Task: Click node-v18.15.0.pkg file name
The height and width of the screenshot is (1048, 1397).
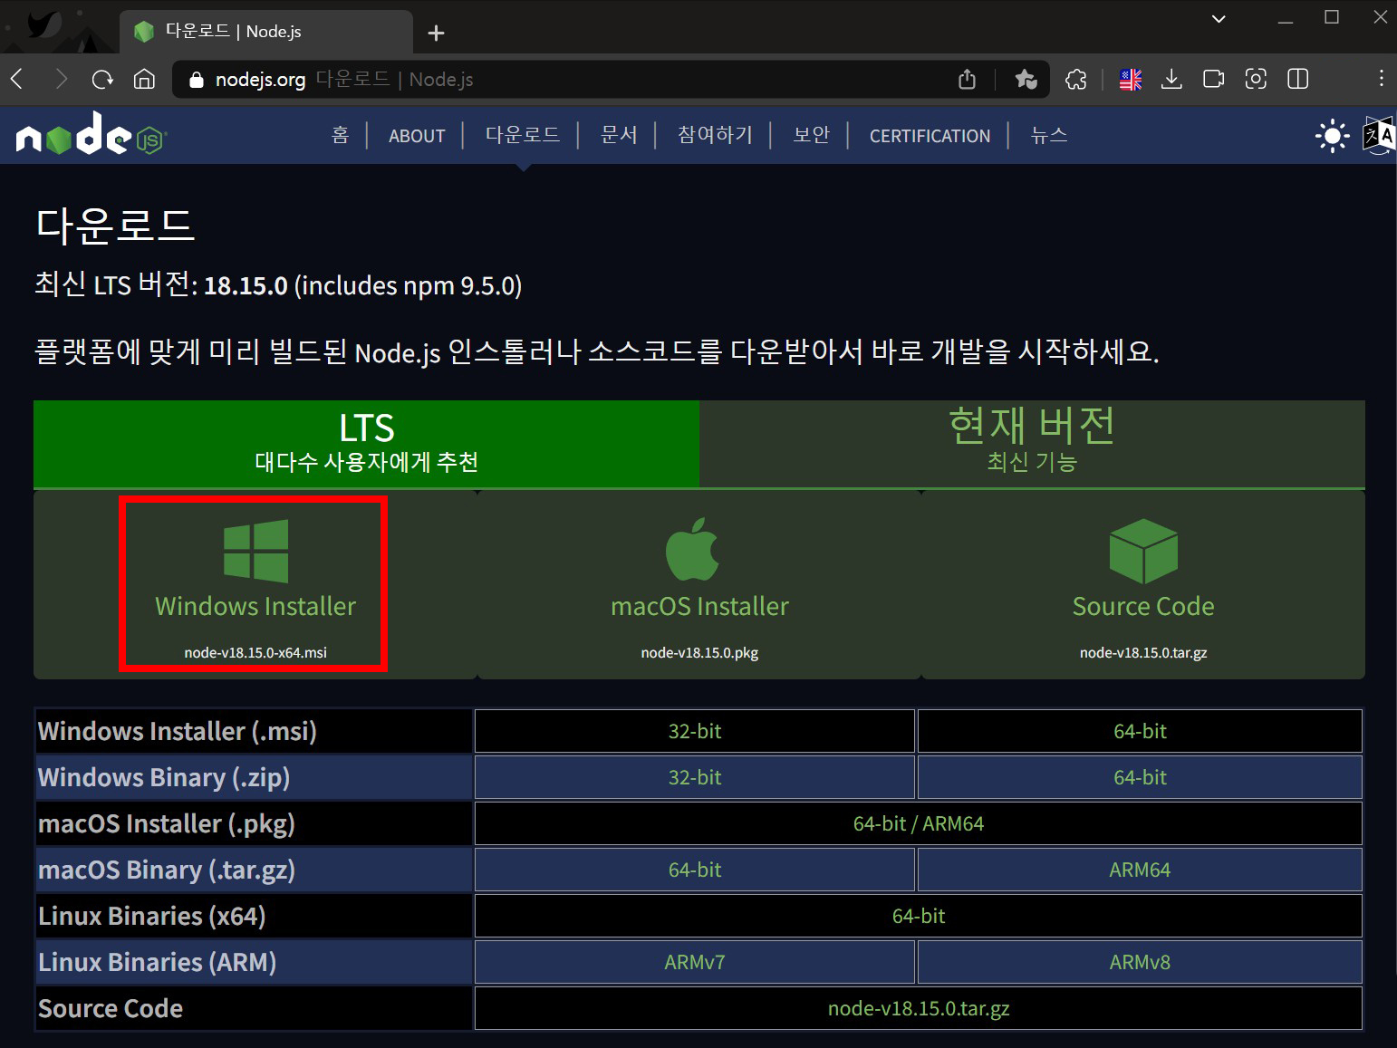Action: [699, 652]
